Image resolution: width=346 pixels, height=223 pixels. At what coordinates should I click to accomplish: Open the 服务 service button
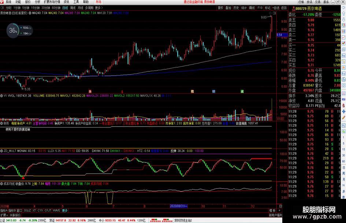pos(326,2)
